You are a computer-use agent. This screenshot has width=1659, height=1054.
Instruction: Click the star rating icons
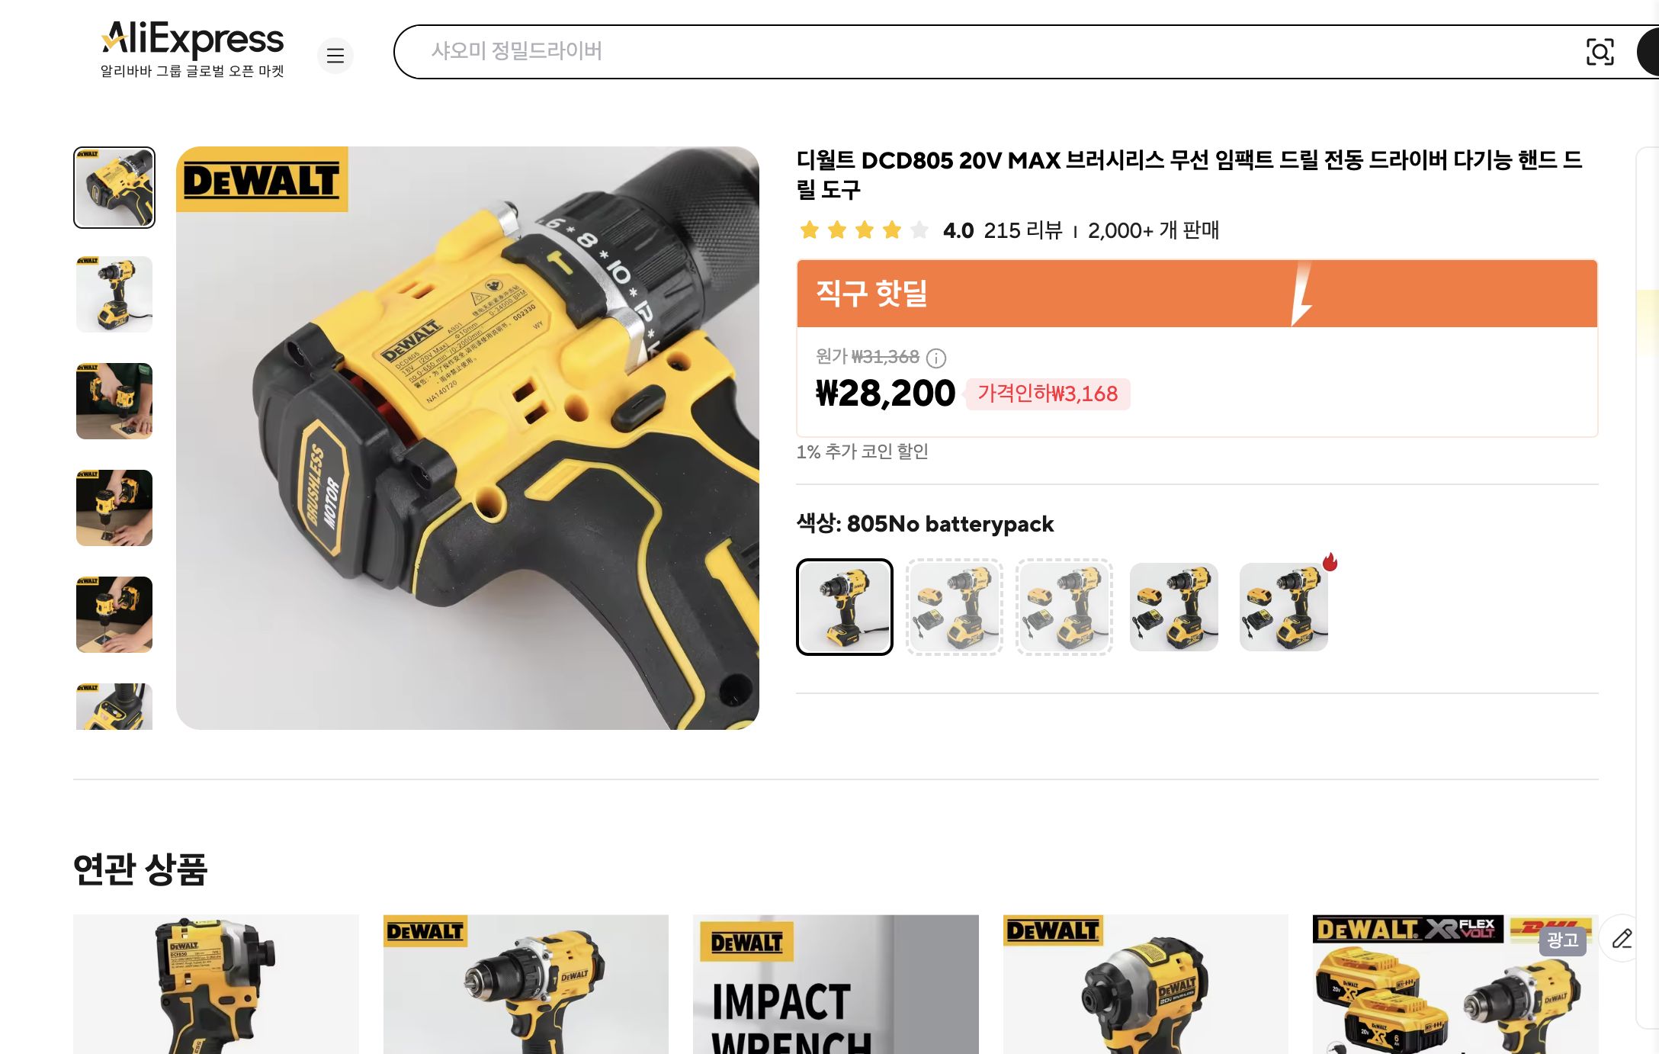(864, 230)
